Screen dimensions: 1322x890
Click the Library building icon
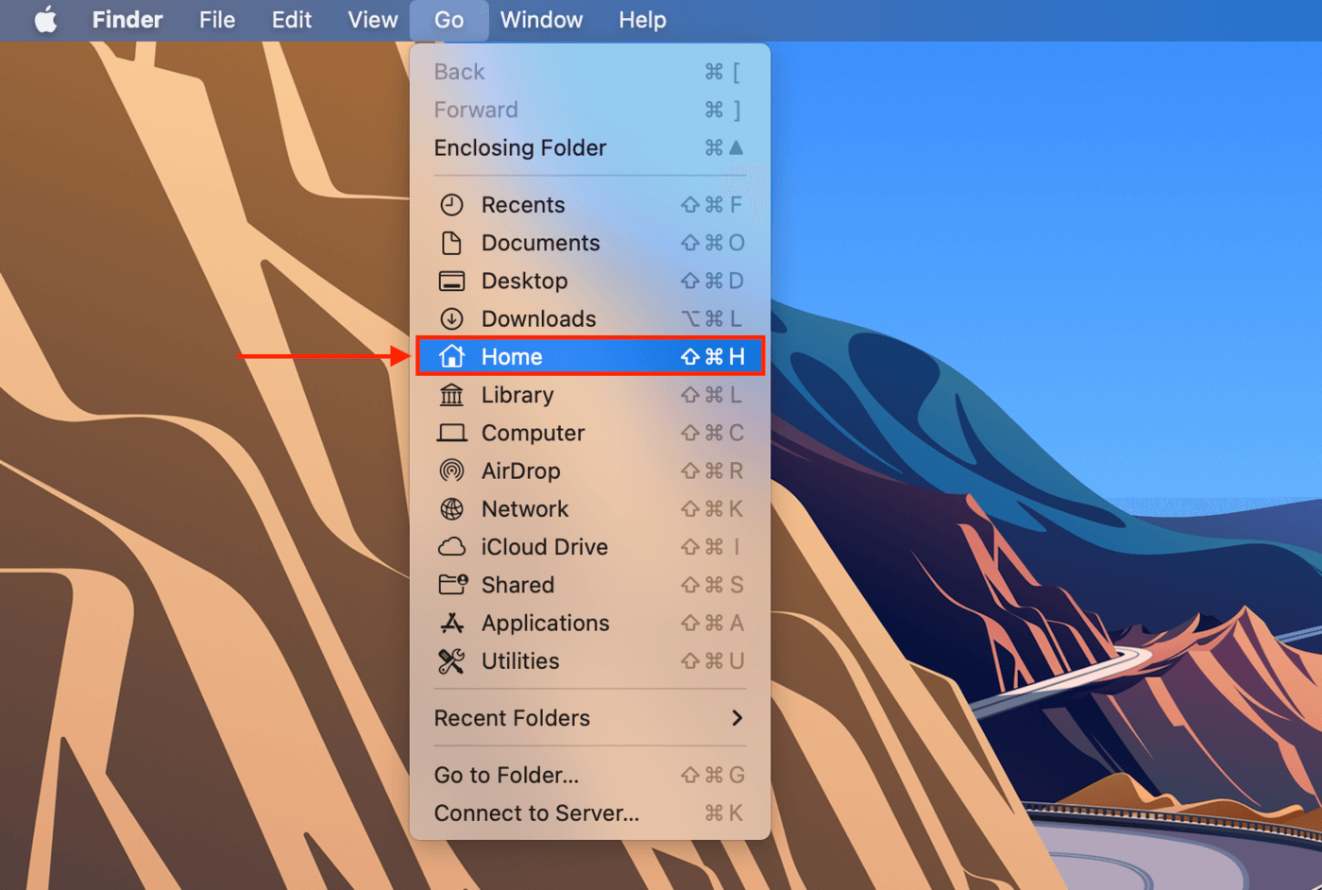click(452, 395)
